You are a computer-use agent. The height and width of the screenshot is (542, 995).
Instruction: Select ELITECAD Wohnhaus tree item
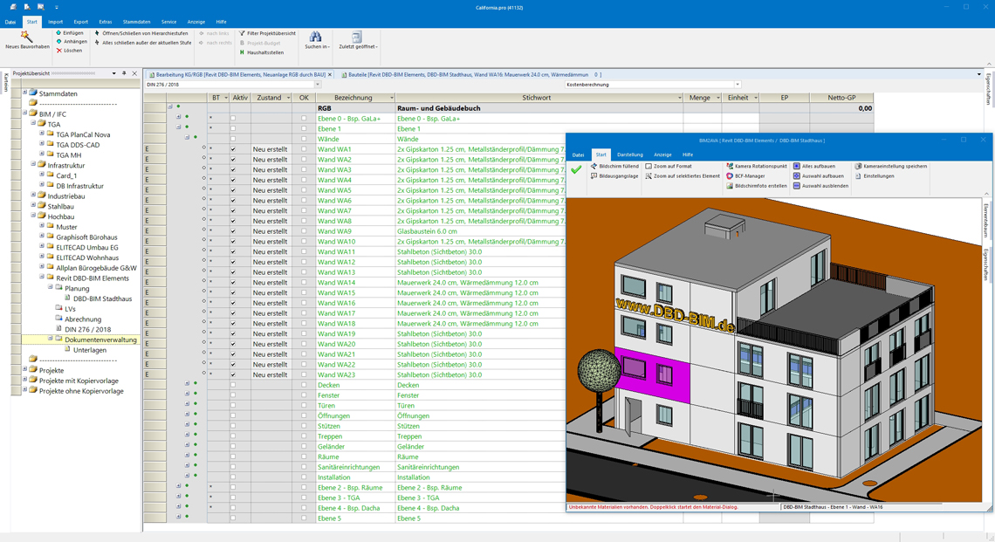pyautogui.click(x=87, y=257)
